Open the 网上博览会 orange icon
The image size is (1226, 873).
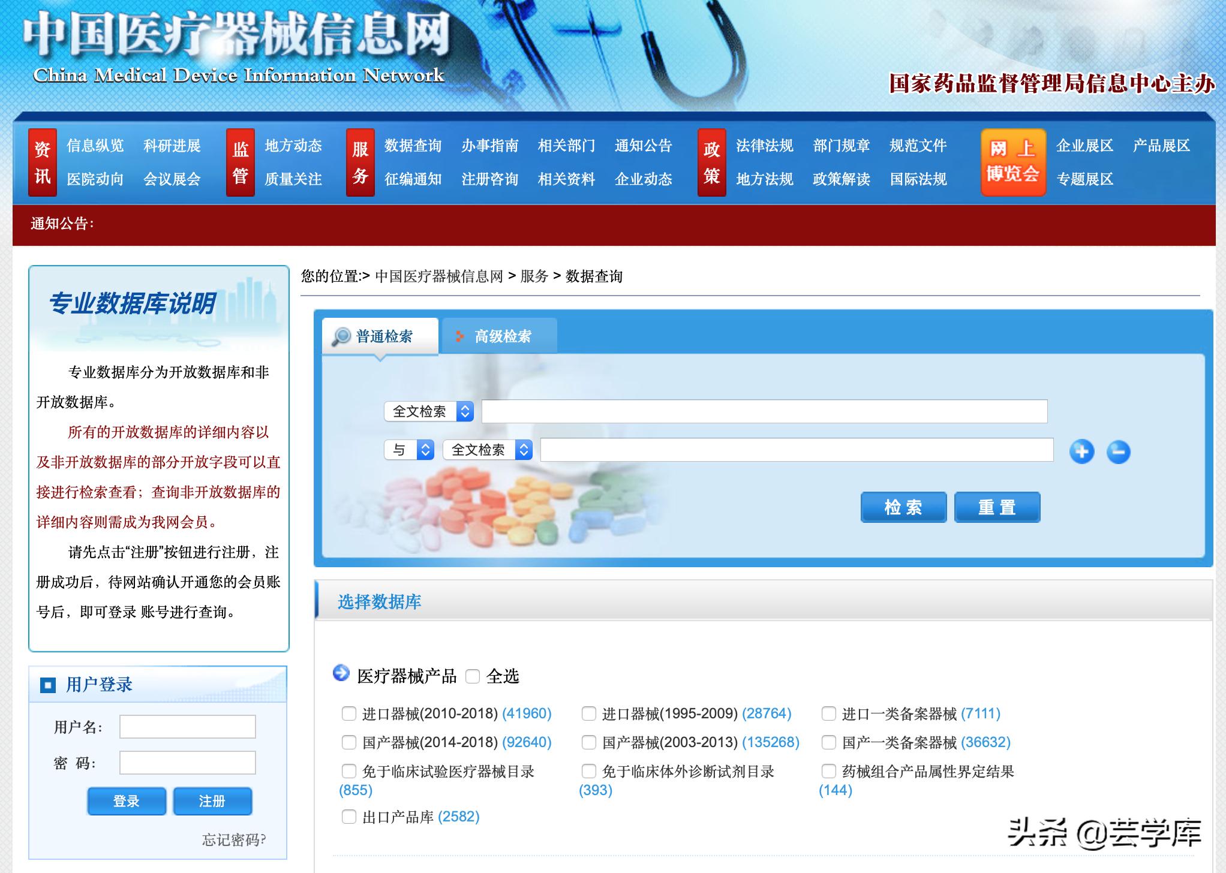pyautogui.click(x=1012, y=162)
